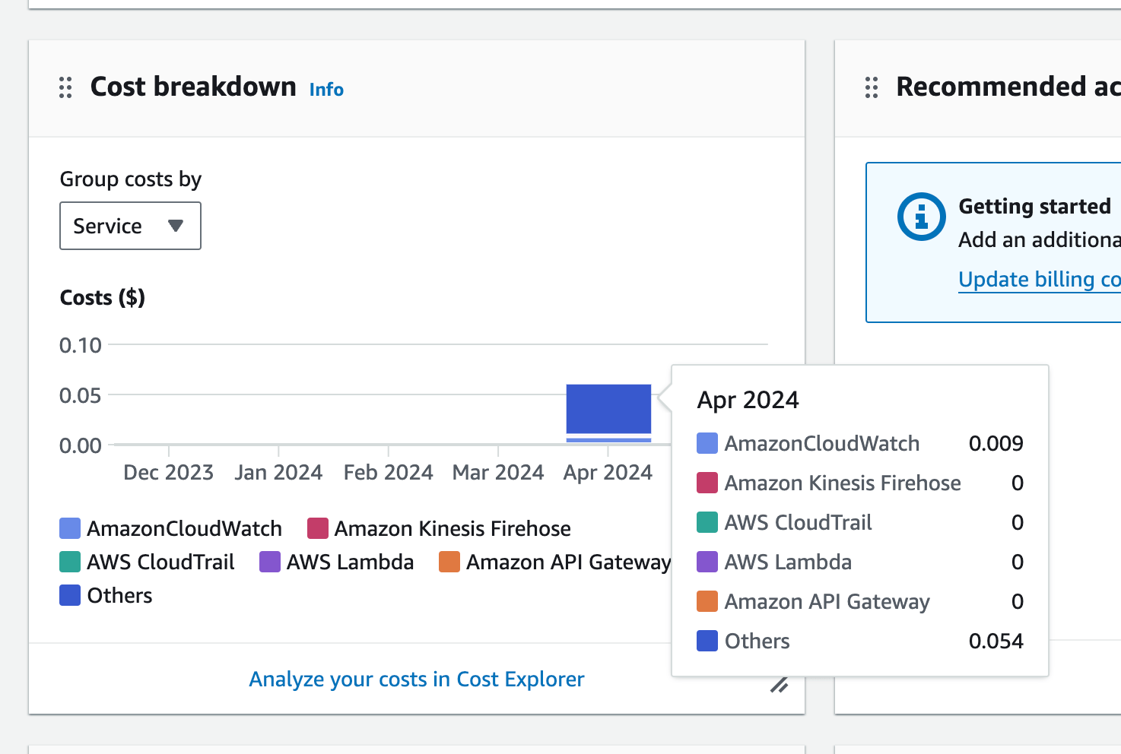
Task: Click the Apr 2024 axis label under the bar
Action: [x=608, y=473]
